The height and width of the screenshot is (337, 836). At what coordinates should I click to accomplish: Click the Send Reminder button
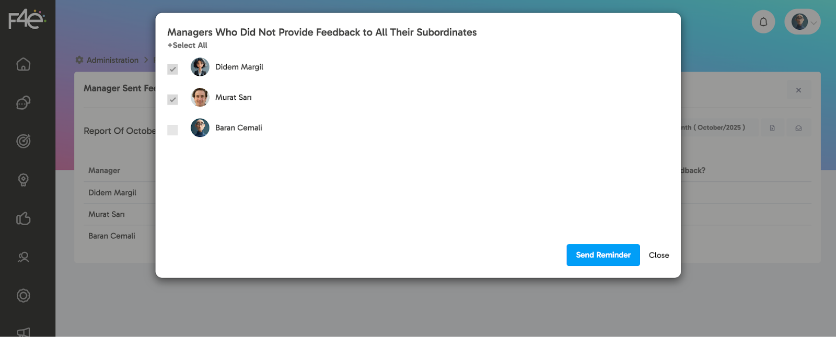[x=603, y=255]
